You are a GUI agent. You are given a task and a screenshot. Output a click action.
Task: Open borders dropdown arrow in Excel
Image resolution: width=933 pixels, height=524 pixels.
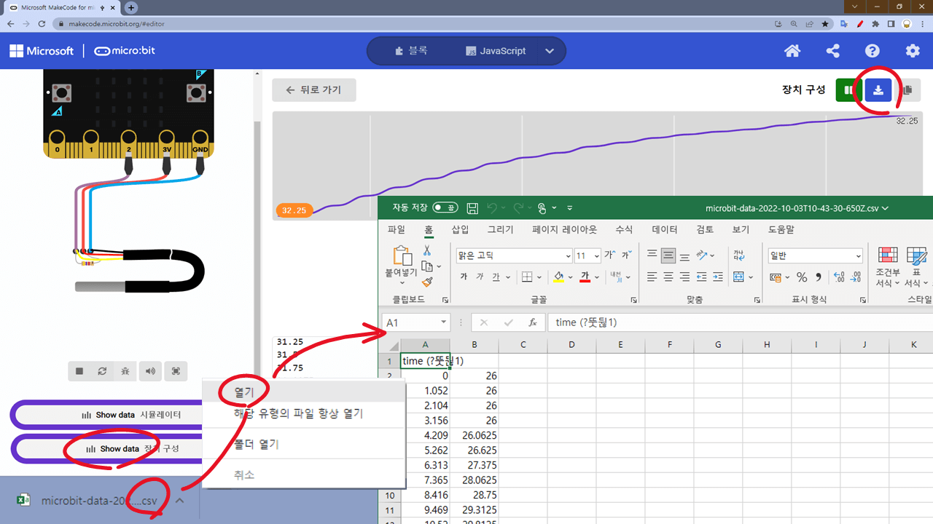(x=539, y=277)
